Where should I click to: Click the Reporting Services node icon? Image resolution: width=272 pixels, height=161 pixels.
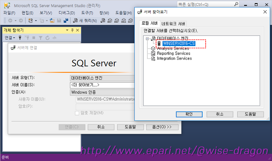tap(153, 54)
